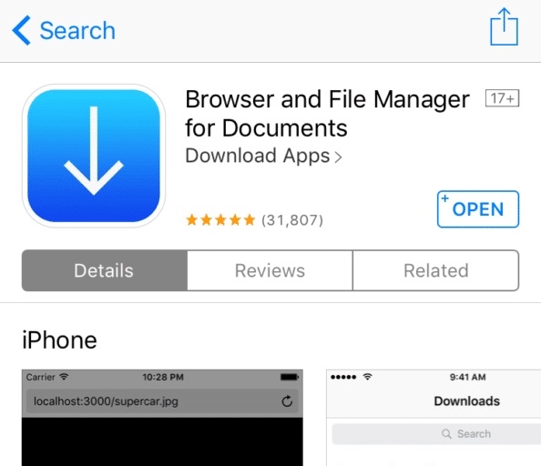The image size is (541, 466).
Task: Tap the Search field in the Downloads screenshot
Action: click(x=436, y=434)
